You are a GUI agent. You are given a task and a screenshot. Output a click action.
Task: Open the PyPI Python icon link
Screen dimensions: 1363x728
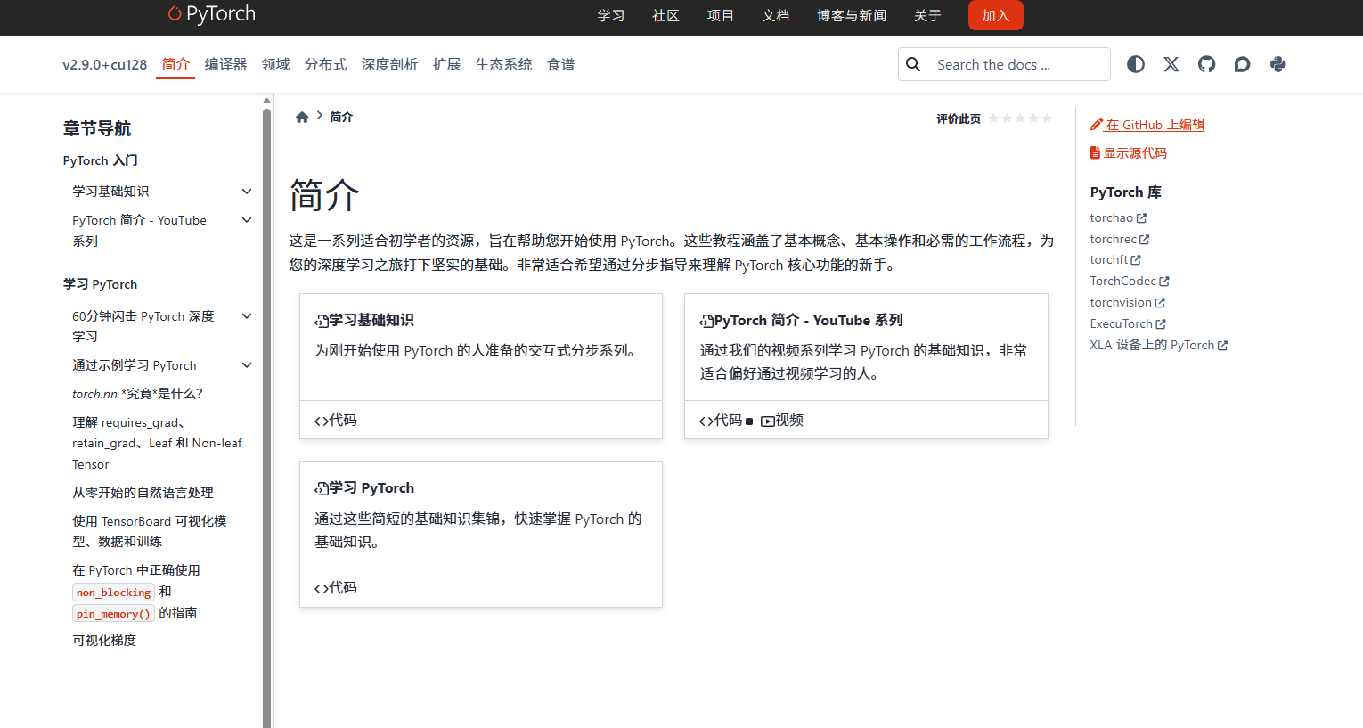1278,64
